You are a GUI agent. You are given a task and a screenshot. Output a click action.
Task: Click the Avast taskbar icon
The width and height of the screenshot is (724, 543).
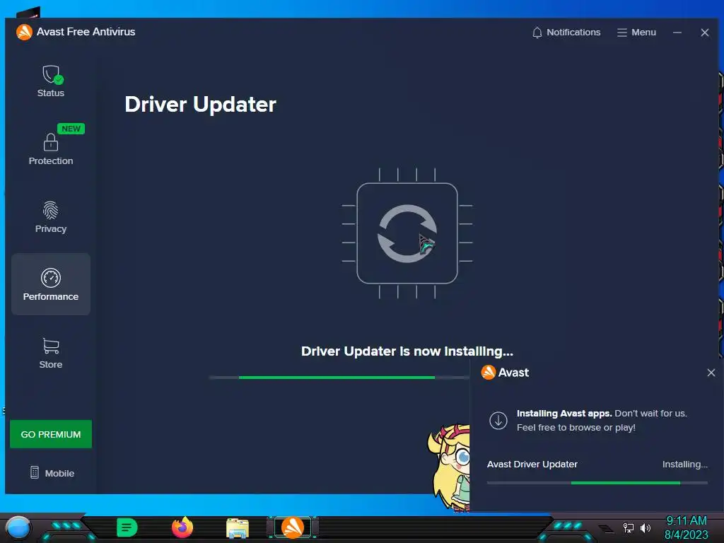click(293, 527)
